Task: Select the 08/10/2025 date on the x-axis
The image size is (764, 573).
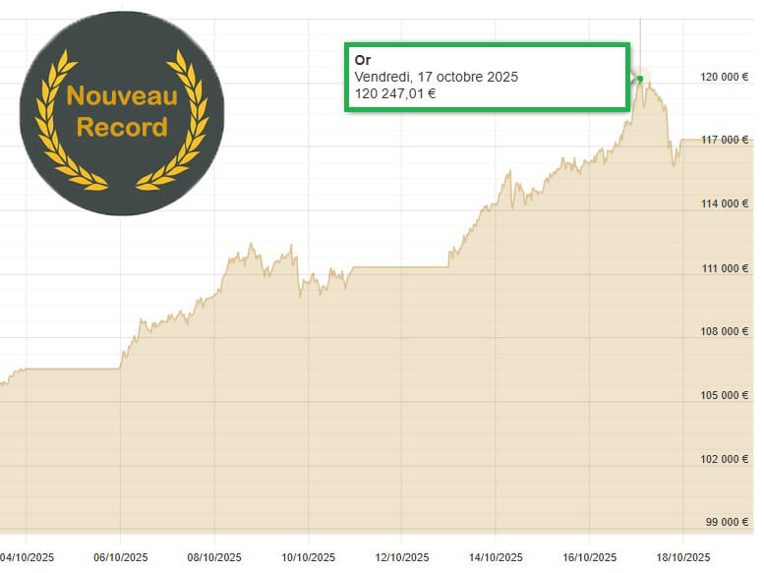Action: click(214, 556)
